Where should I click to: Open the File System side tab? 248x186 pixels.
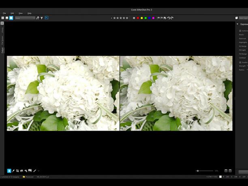coord(2,40)
